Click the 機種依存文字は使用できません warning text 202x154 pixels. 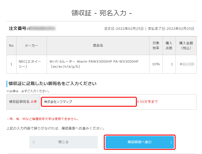pyautogui.click(x=43, y=119)
